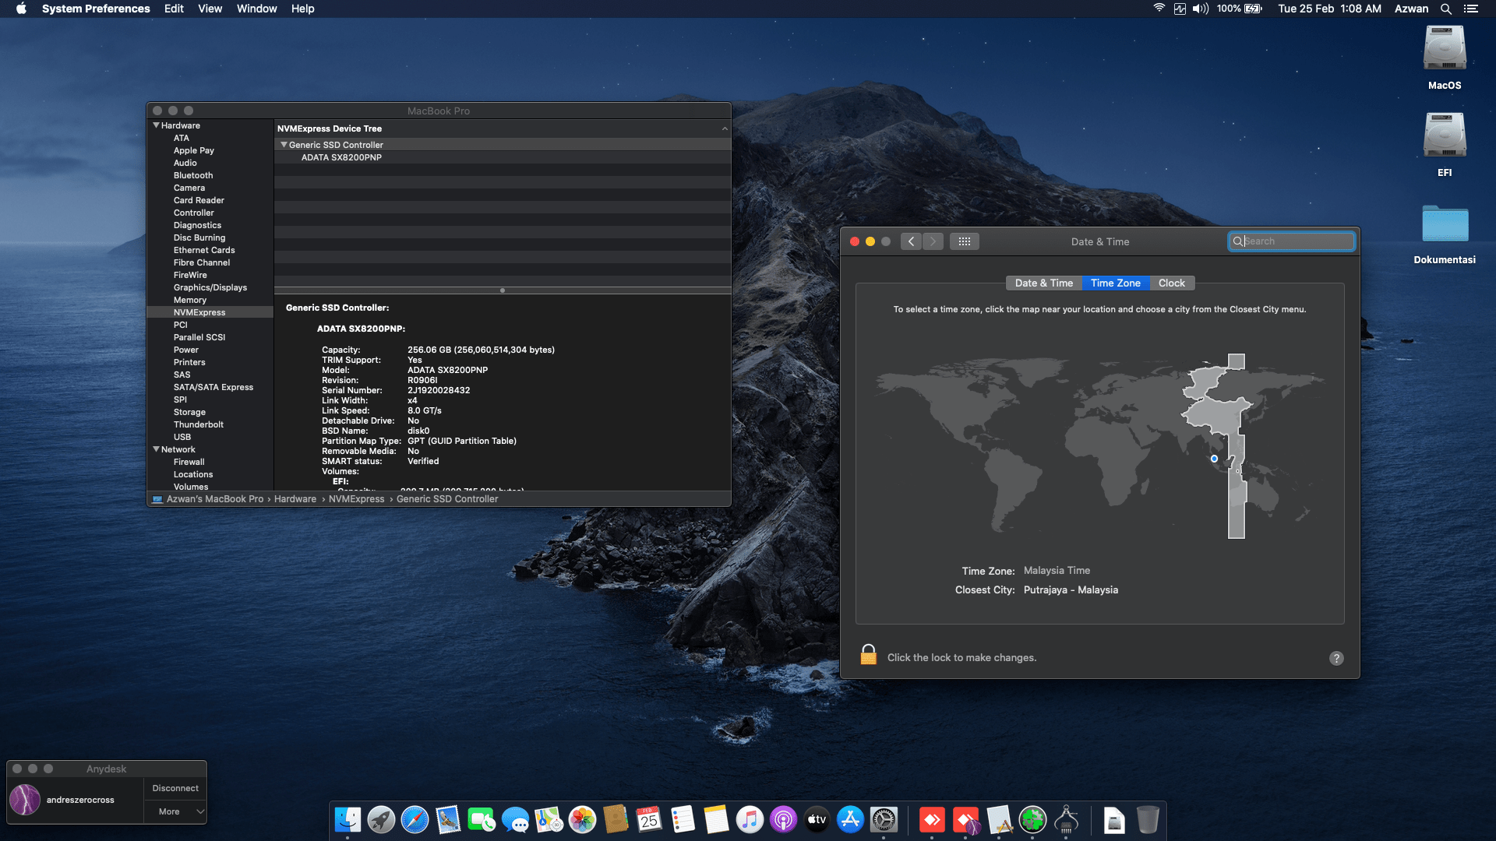
Task: Select Firewall under Network
Action: 189,462
